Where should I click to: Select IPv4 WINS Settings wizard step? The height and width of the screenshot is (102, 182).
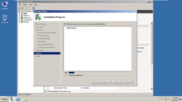(x=44, y=39)
